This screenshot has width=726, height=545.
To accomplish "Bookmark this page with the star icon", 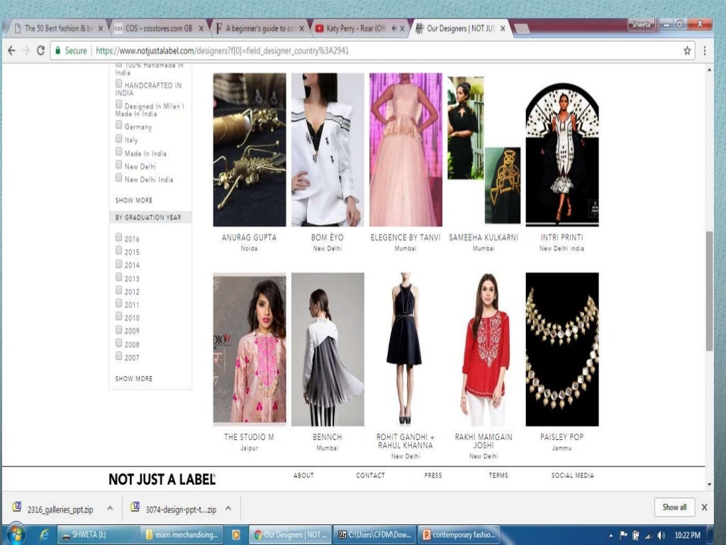I will (x=687, y=50).
